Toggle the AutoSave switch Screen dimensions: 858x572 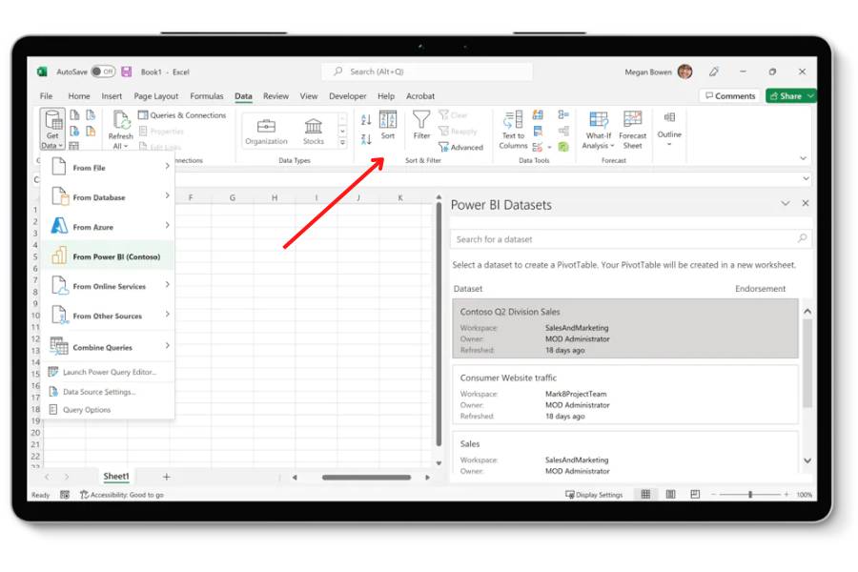[x=103, y=71]
